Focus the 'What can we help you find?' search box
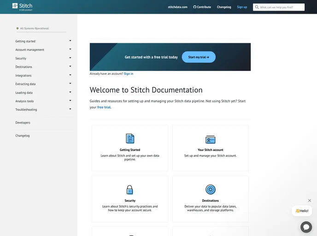 (x=279, y=7)
